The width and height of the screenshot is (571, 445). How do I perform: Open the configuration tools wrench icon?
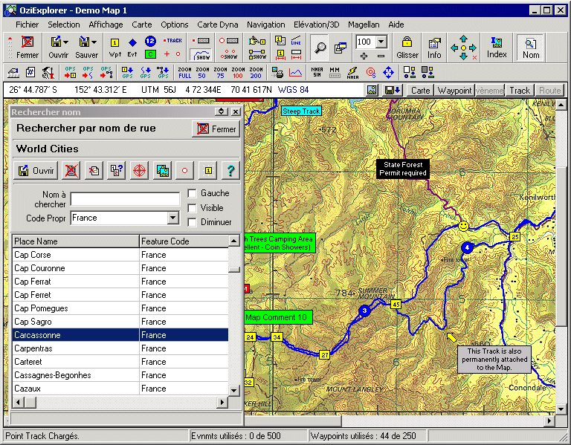coord(48,72)
